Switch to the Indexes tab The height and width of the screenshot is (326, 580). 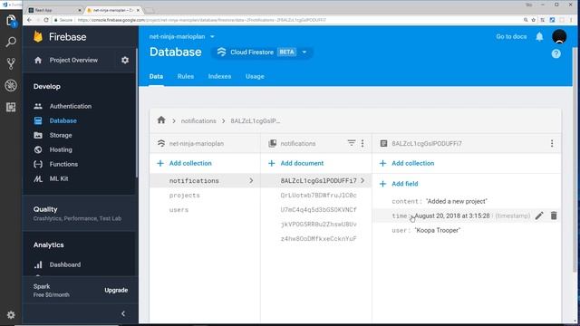click(x=219, y=76)
